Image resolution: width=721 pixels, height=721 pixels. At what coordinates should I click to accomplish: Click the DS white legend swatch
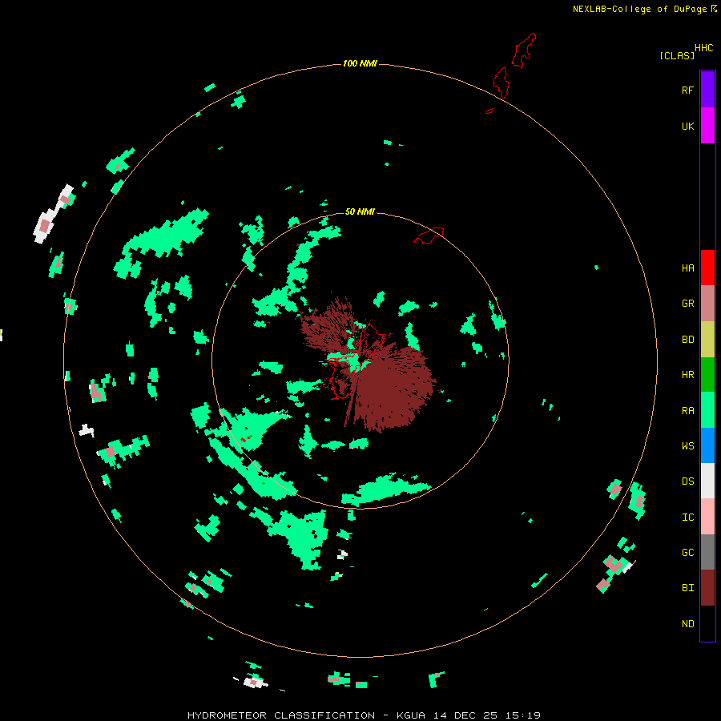(707, 481)
